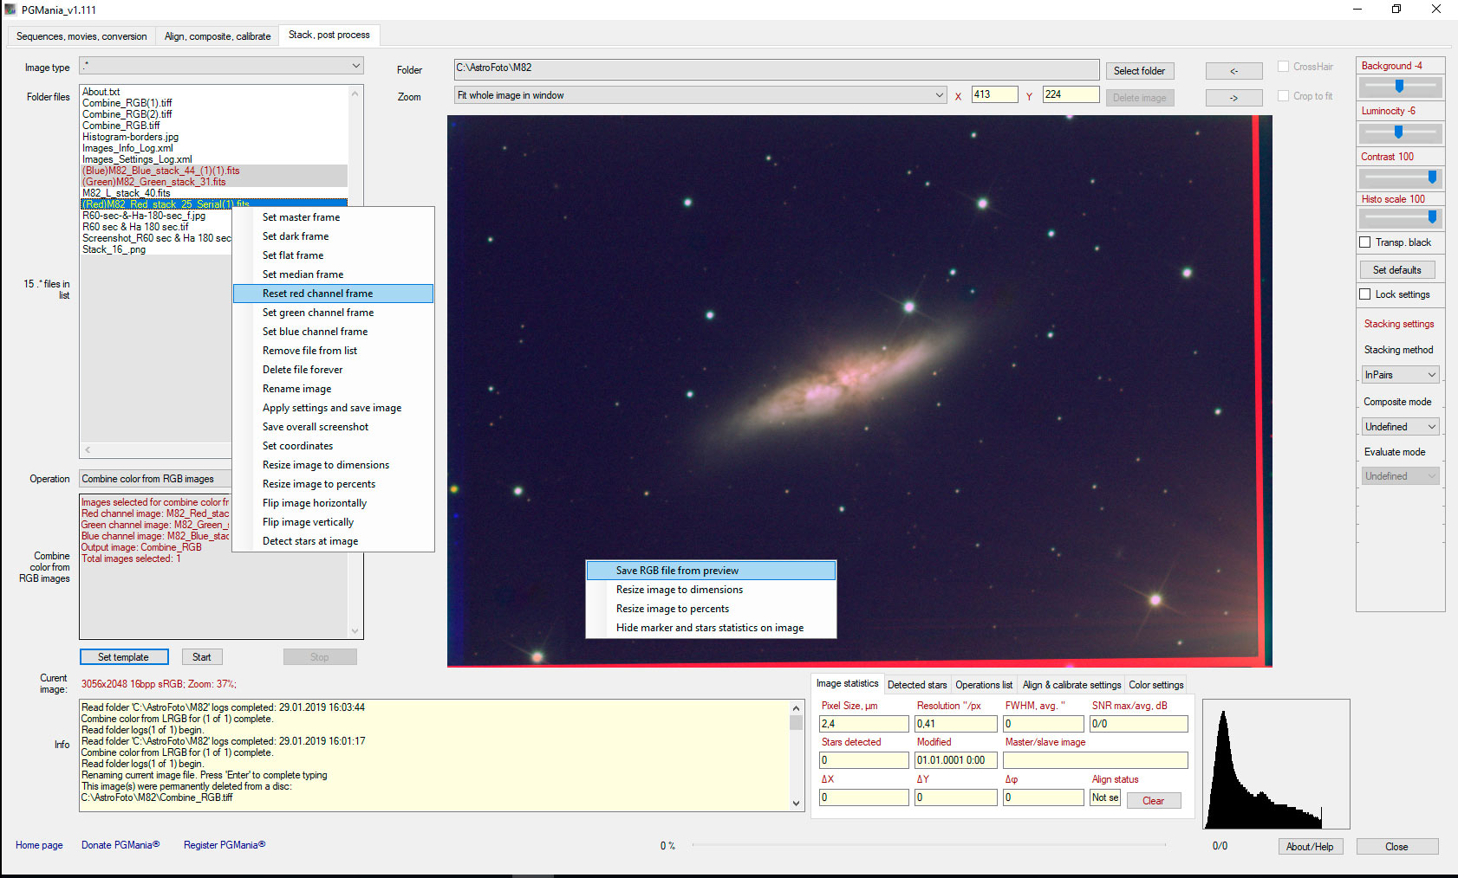This screenshot has width=1458, height=878.
Task: Select Set green channel frame
Action: (334, 313)
